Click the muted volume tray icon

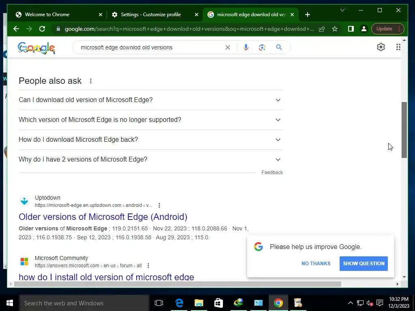pos(370,303)
